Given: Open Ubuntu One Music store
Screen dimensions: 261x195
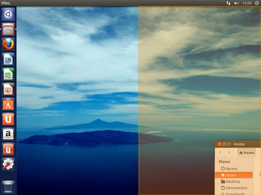Looking at the screenshot, I should point(8,149).
